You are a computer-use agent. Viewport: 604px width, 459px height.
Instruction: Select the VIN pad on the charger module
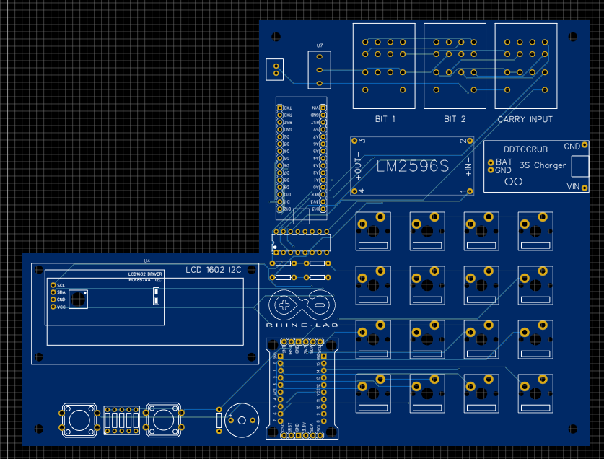tap(585, 188)
